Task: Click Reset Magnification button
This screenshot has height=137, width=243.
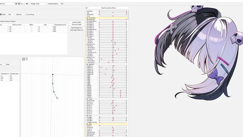Action: click(77, 28)
